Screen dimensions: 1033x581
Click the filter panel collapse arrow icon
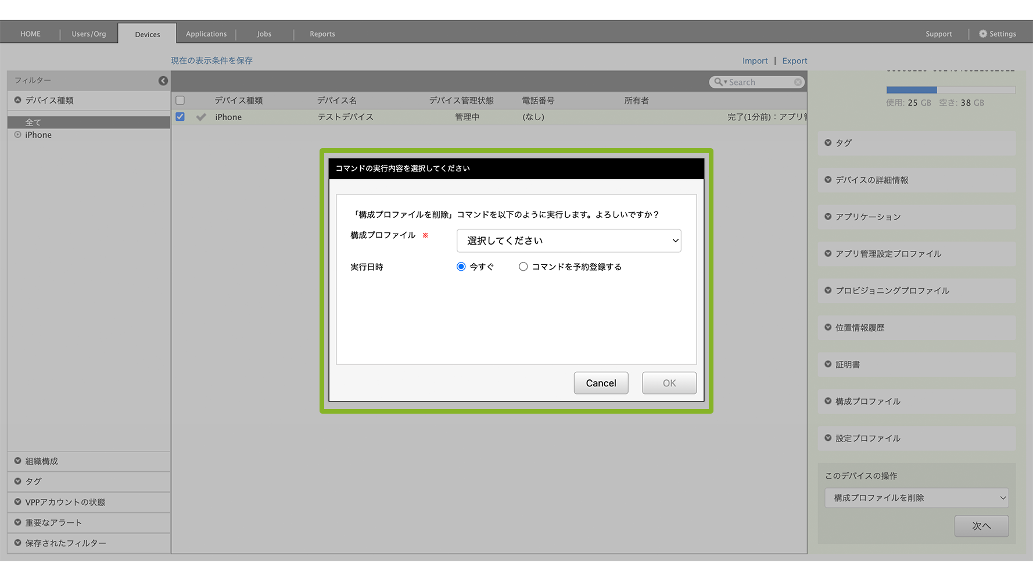click(163, 81)
